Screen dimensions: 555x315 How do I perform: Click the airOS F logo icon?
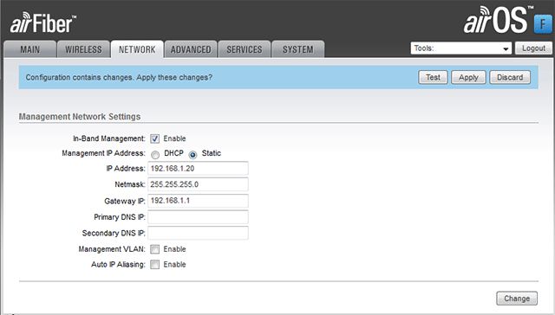click(x=543, y=24)
